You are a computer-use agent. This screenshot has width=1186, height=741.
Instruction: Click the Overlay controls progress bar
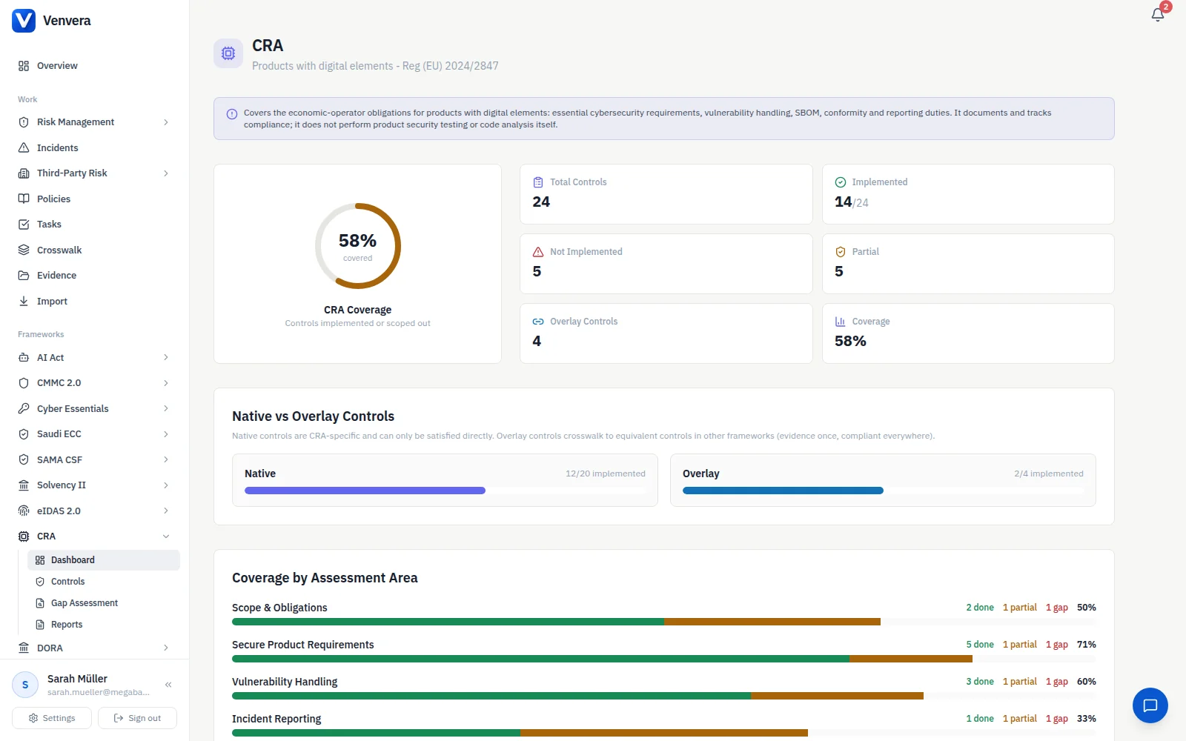883,491
